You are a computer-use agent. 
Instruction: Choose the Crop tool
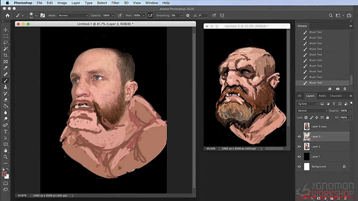click(6, 55)
